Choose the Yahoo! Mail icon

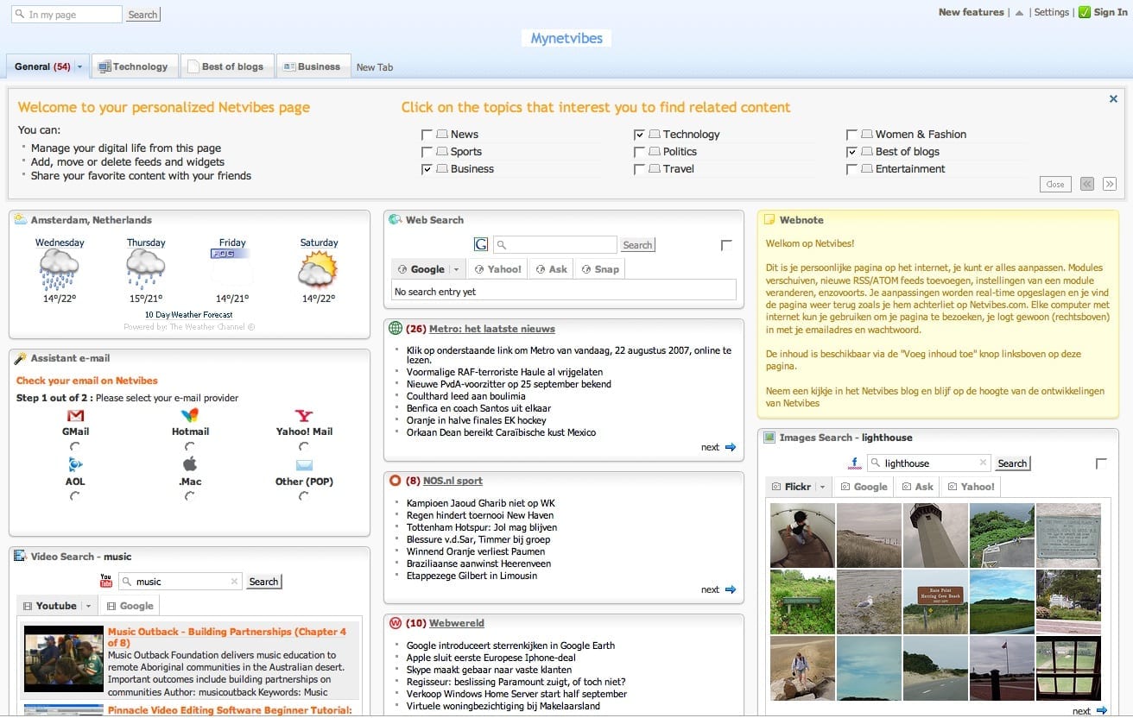pos(304,416)
